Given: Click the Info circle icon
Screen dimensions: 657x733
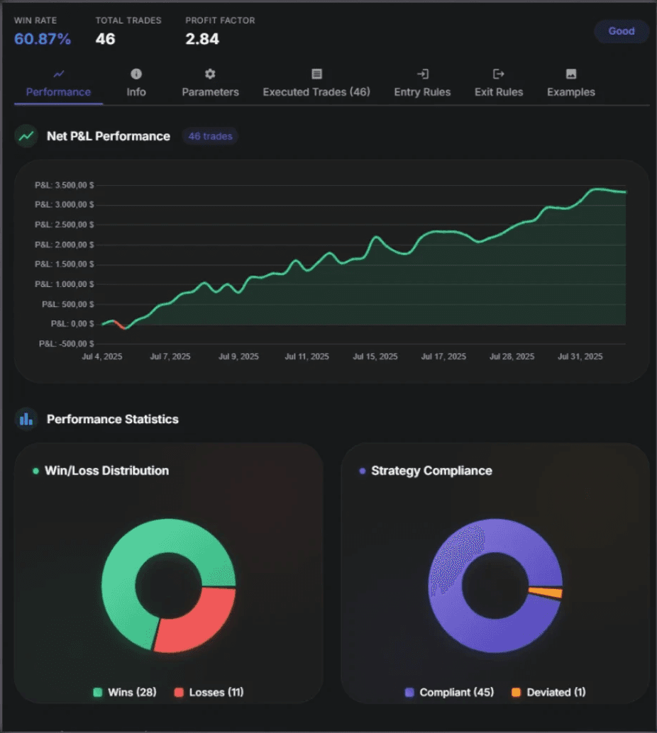Looking at the screenshot, I should coord(136,73).
